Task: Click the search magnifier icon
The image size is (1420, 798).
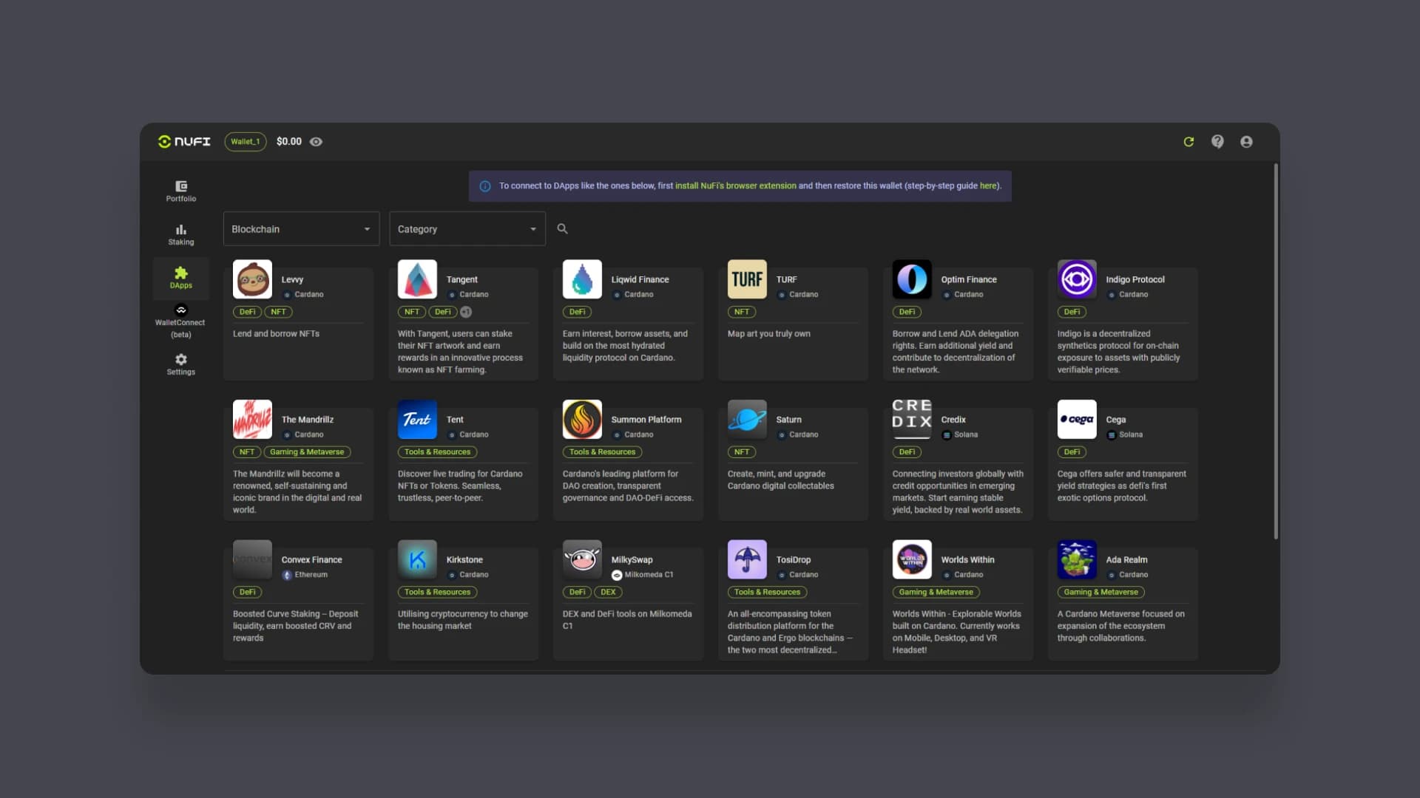Action: (x=562, y=229)
